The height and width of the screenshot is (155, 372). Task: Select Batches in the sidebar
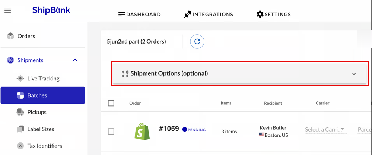coord(43,95)
